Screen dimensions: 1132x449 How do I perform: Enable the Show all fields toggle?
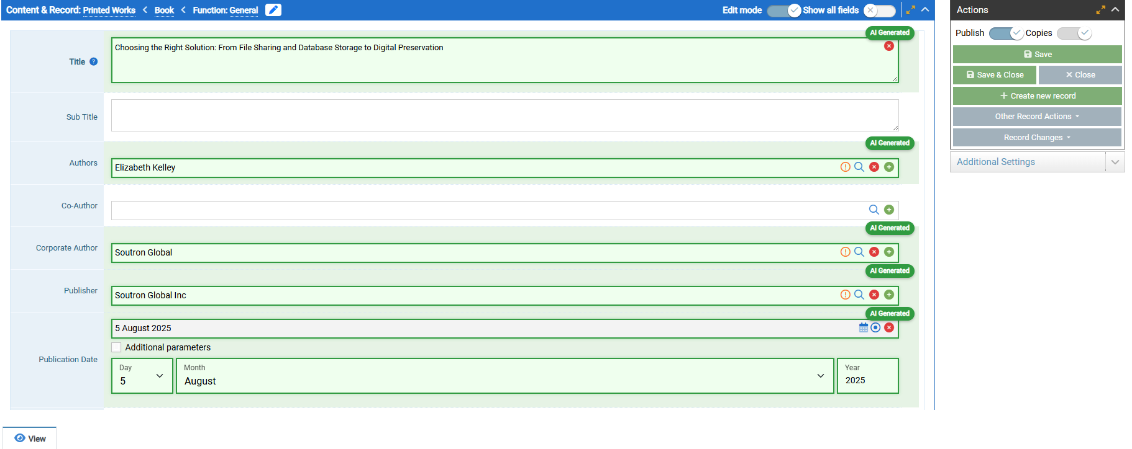coord(879,11)
